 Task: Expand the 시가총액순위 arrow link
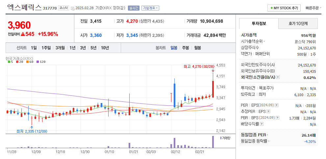tap(253, 41)
